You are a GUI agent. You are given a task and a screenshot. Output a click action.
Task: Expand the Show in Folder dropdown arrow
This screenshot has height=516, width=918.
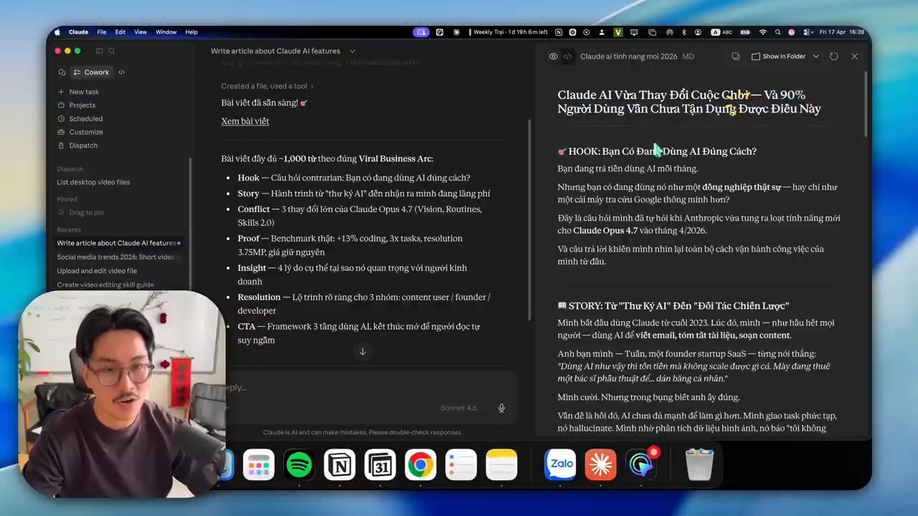click(x=815, y=57)
